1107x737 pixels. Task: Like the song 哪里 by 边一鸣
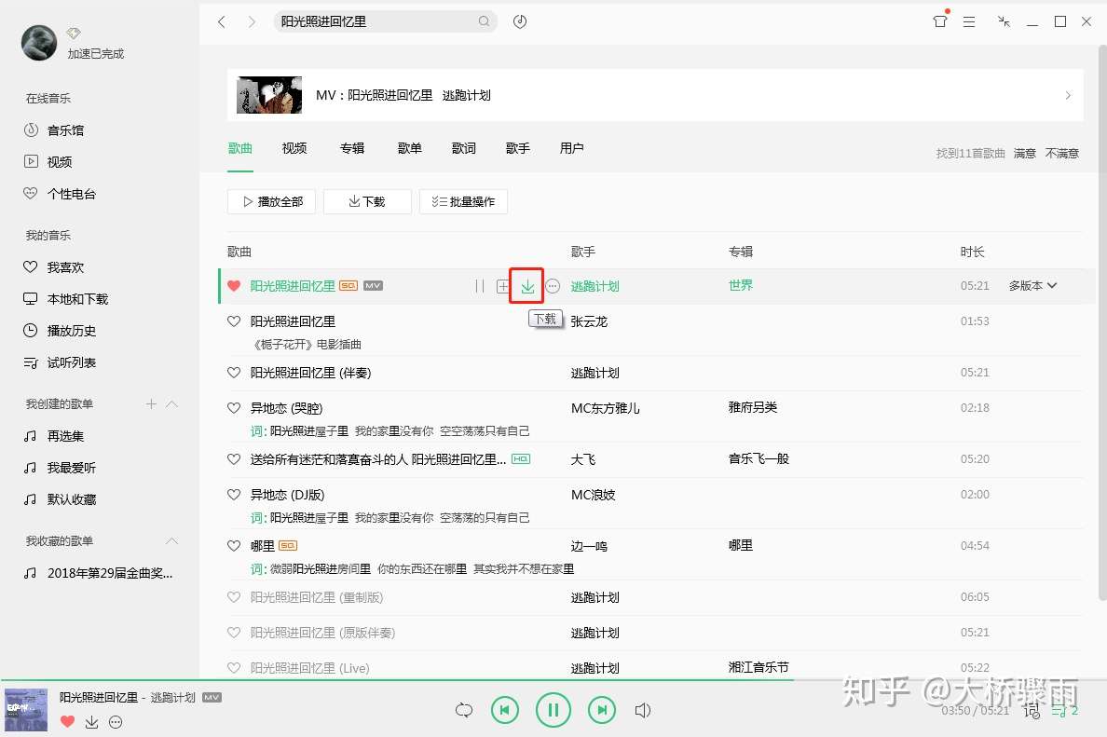pos(234,546)
